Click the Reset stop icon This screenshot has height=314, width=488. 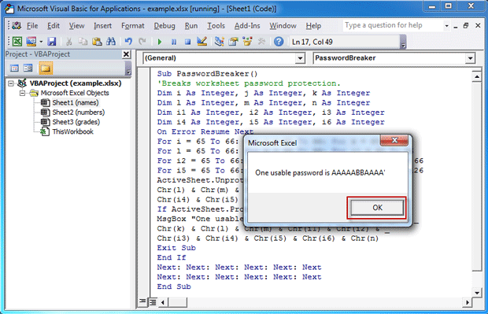click(x=187, y=42)
